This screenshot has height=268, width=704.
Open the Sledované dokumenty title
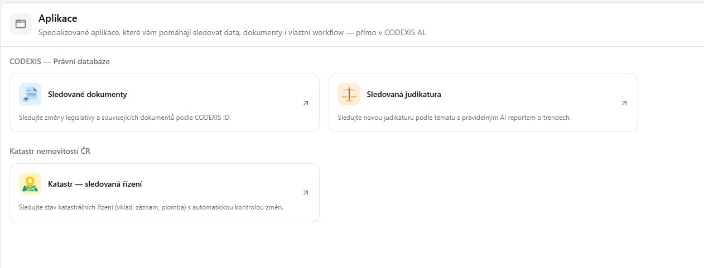click(88, 94)
